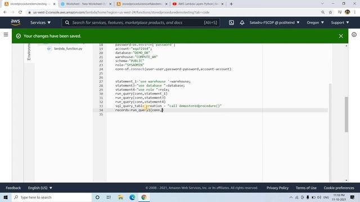Image resolution: width=360 pixels, height=202 pixels.
Task: Open Privacy Policy link
Action: (277, 188)
